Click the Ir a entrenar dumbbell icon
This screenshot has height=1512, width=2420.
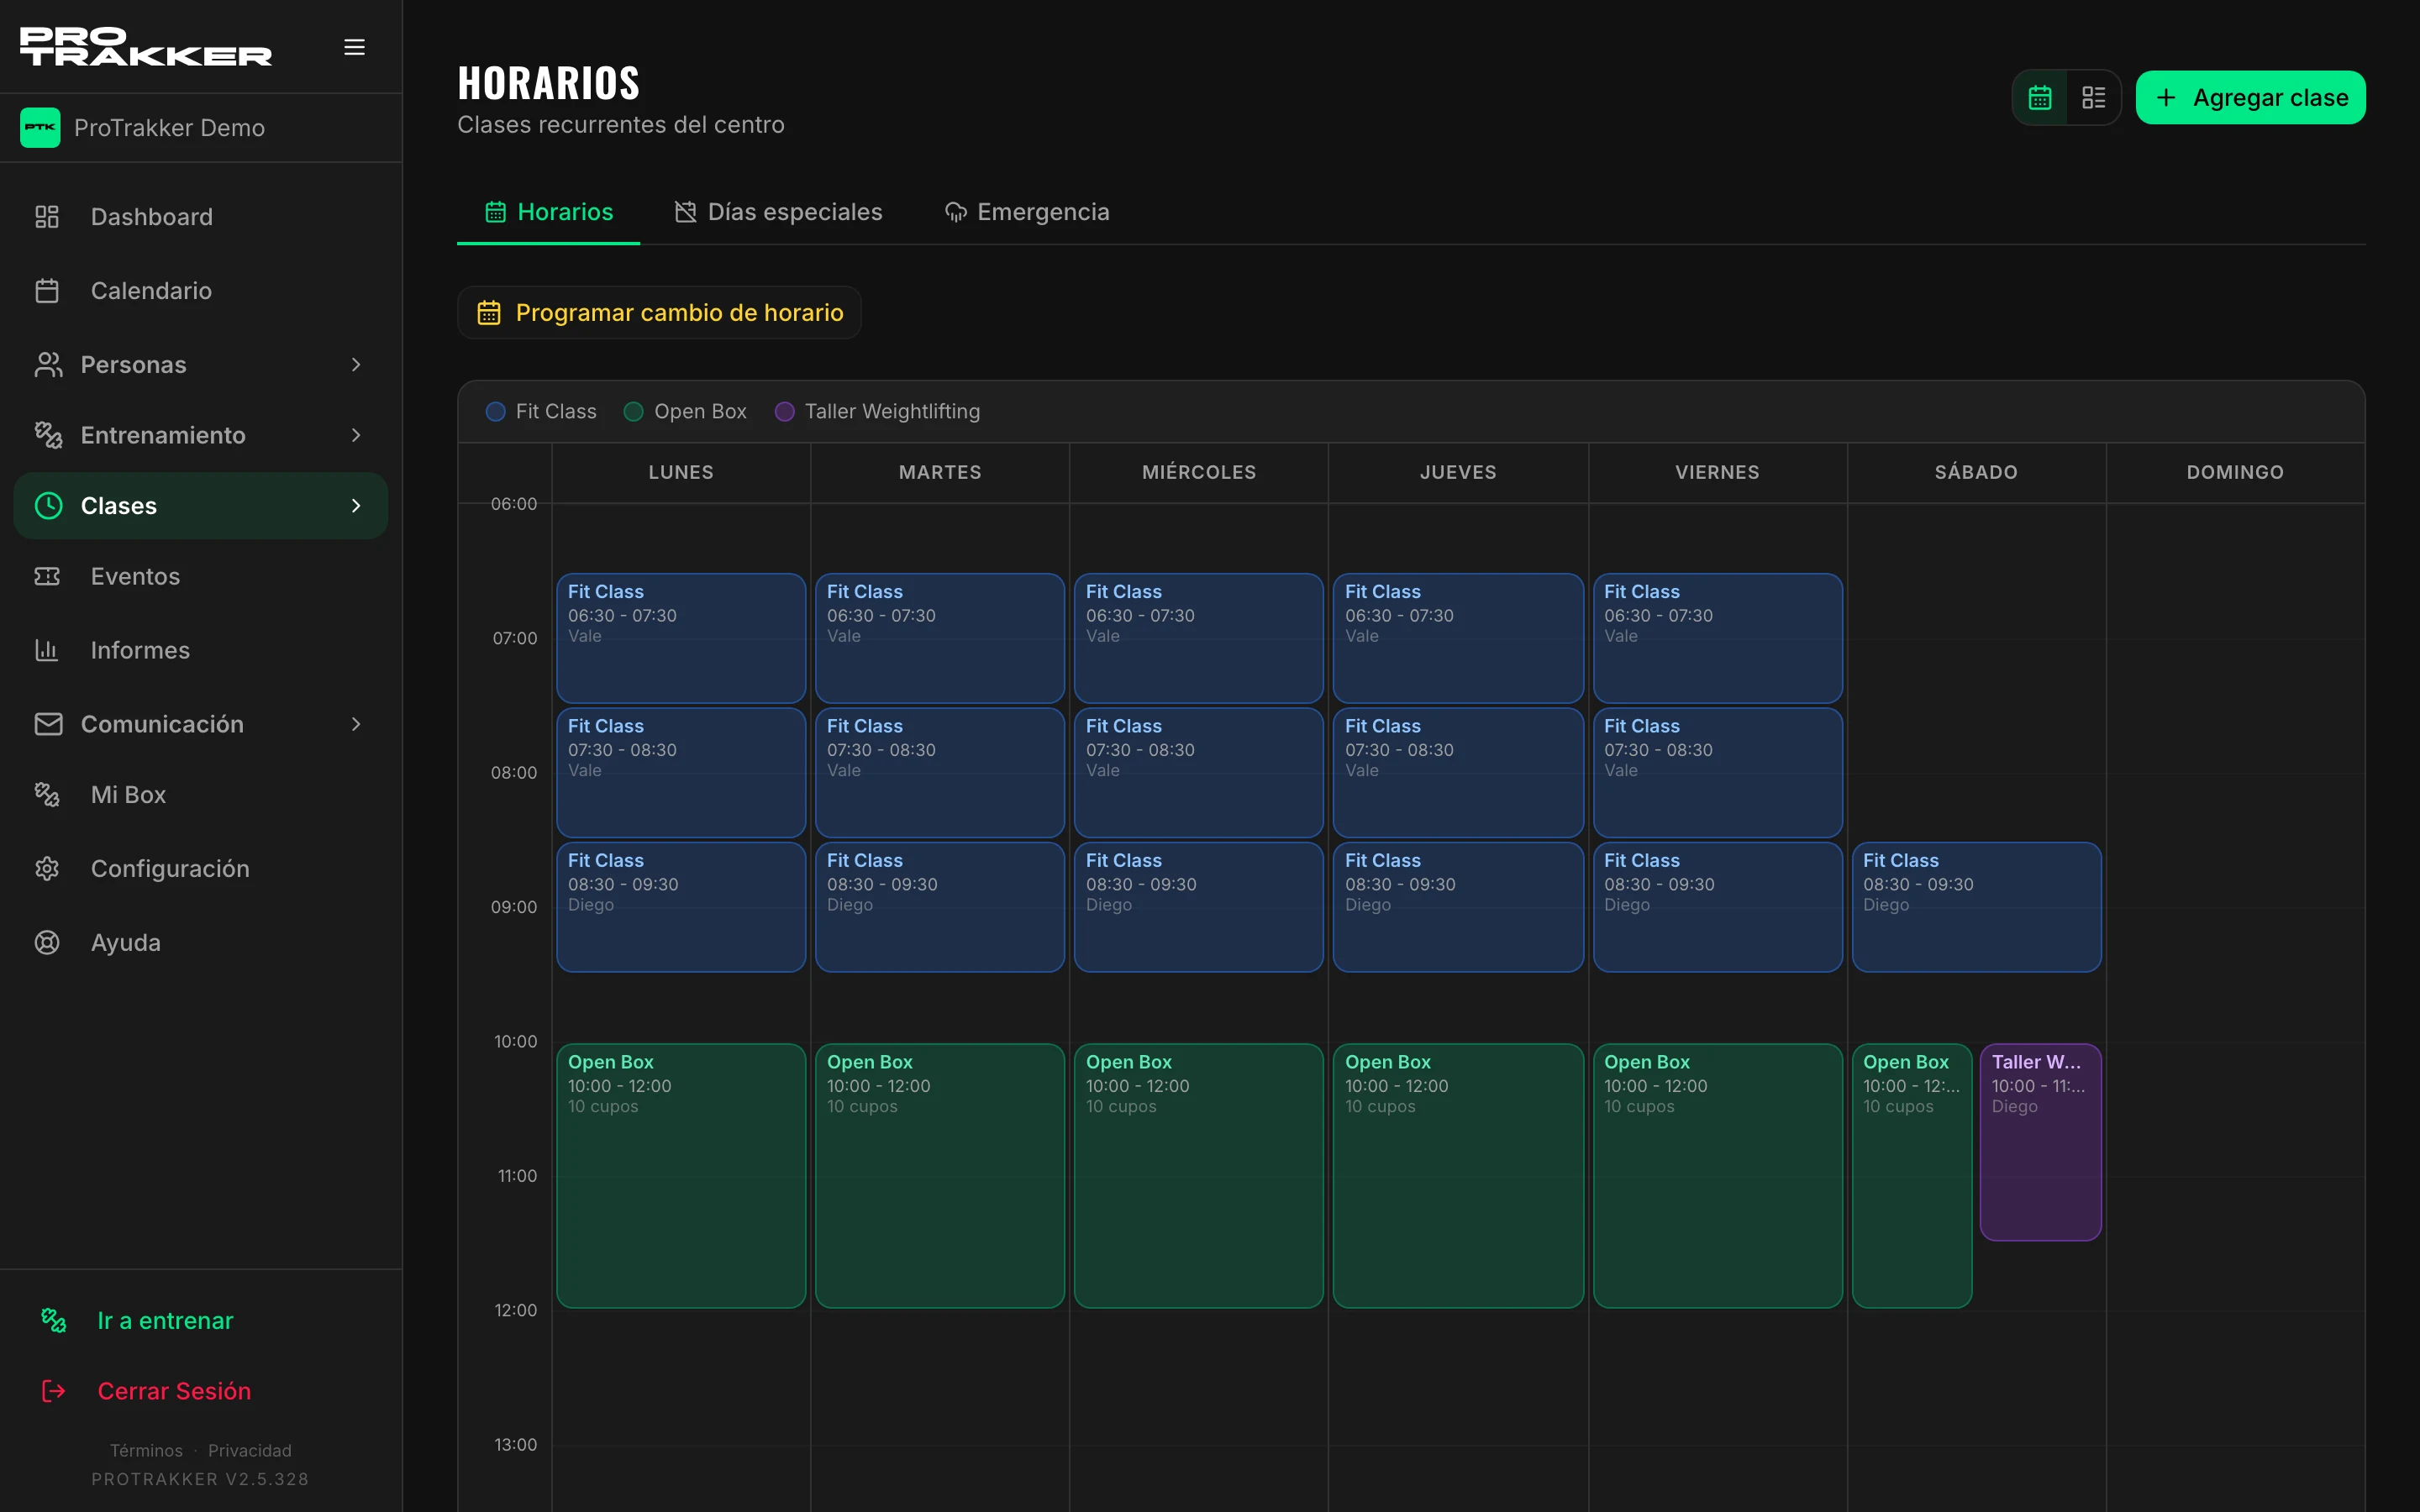54,1320
